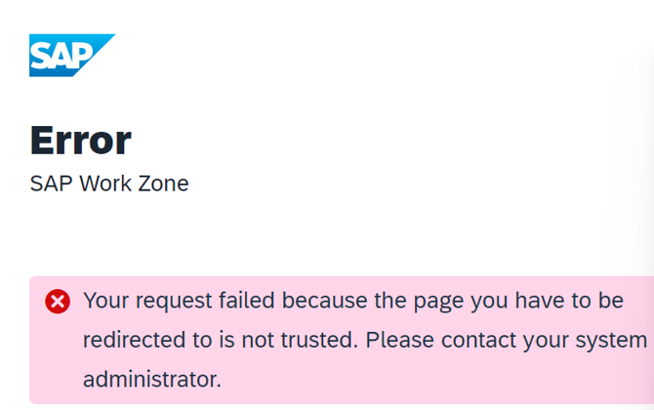Click the SAP logo
The image size is (654, 410).
tap(71, 55)
